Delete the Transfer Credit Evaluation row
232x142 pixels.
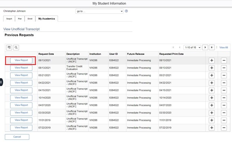coord(224,68)
